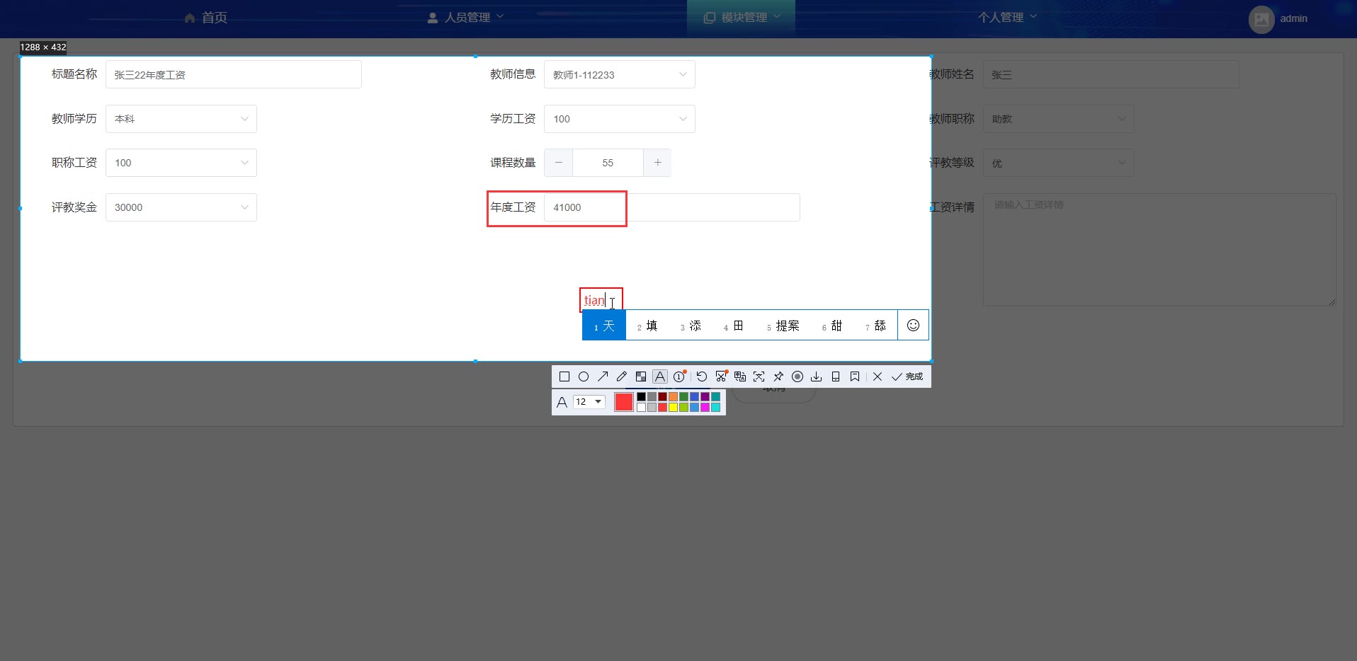Choose IME candidate 5 提案
The height and width of the screenshot is (661, 1357).
click(x=783, y=326)
